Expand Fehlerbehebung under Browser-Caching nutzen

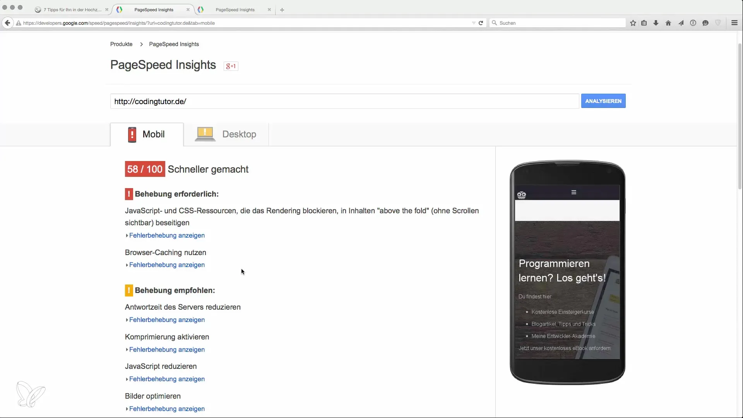coord(166,265)
